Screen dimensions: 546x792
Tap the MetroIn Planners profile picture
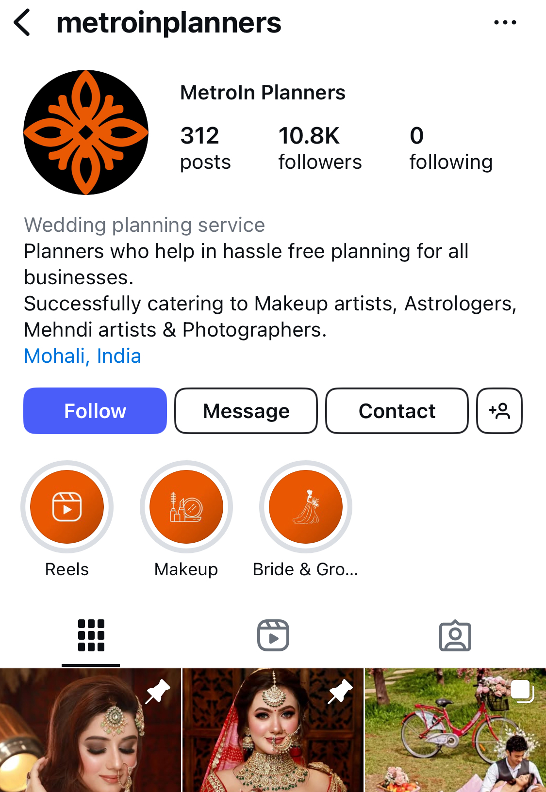(x=86, y=132)
